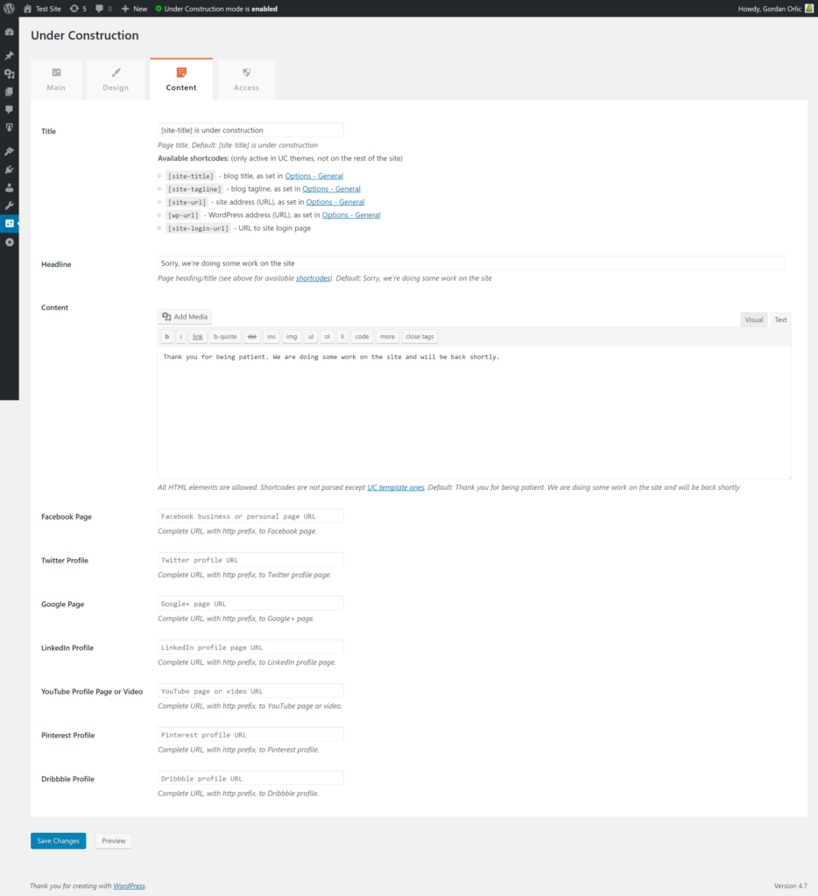Click the code editor button

coord(362,337)
